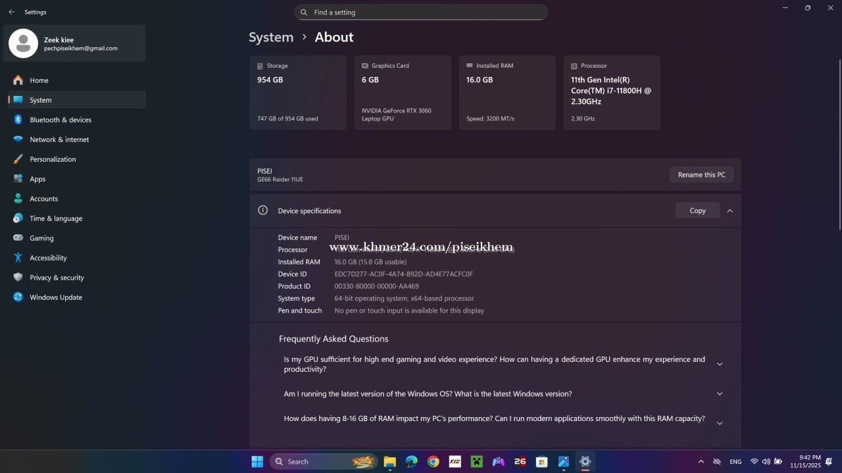Expand the latest Windows version question
The width and height of the screenshot is (842, 473).
[x=719, y=394]
